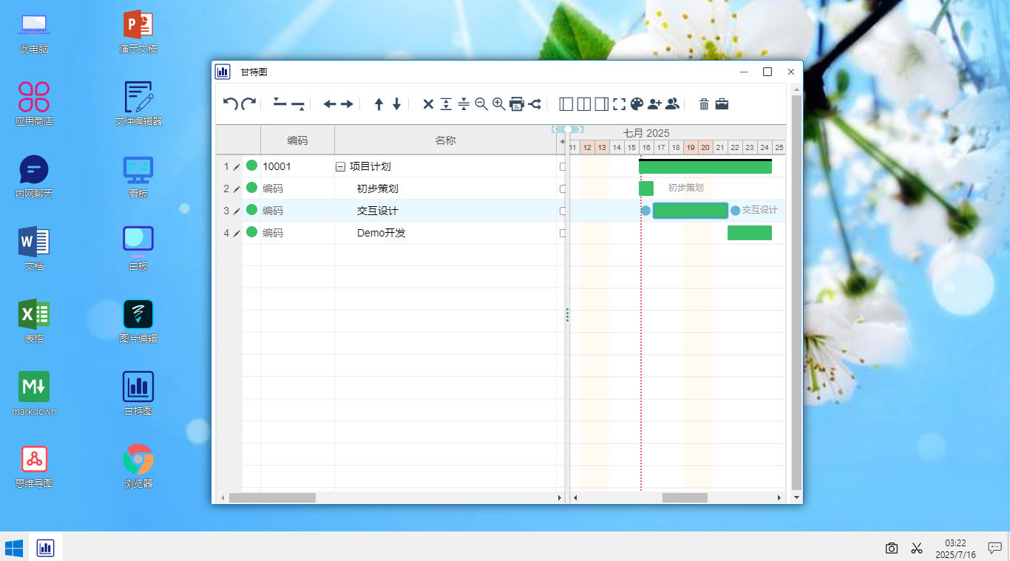Click the zoom out magnifier icon
Screen dimensions: 1010x561
pos(481,104)
